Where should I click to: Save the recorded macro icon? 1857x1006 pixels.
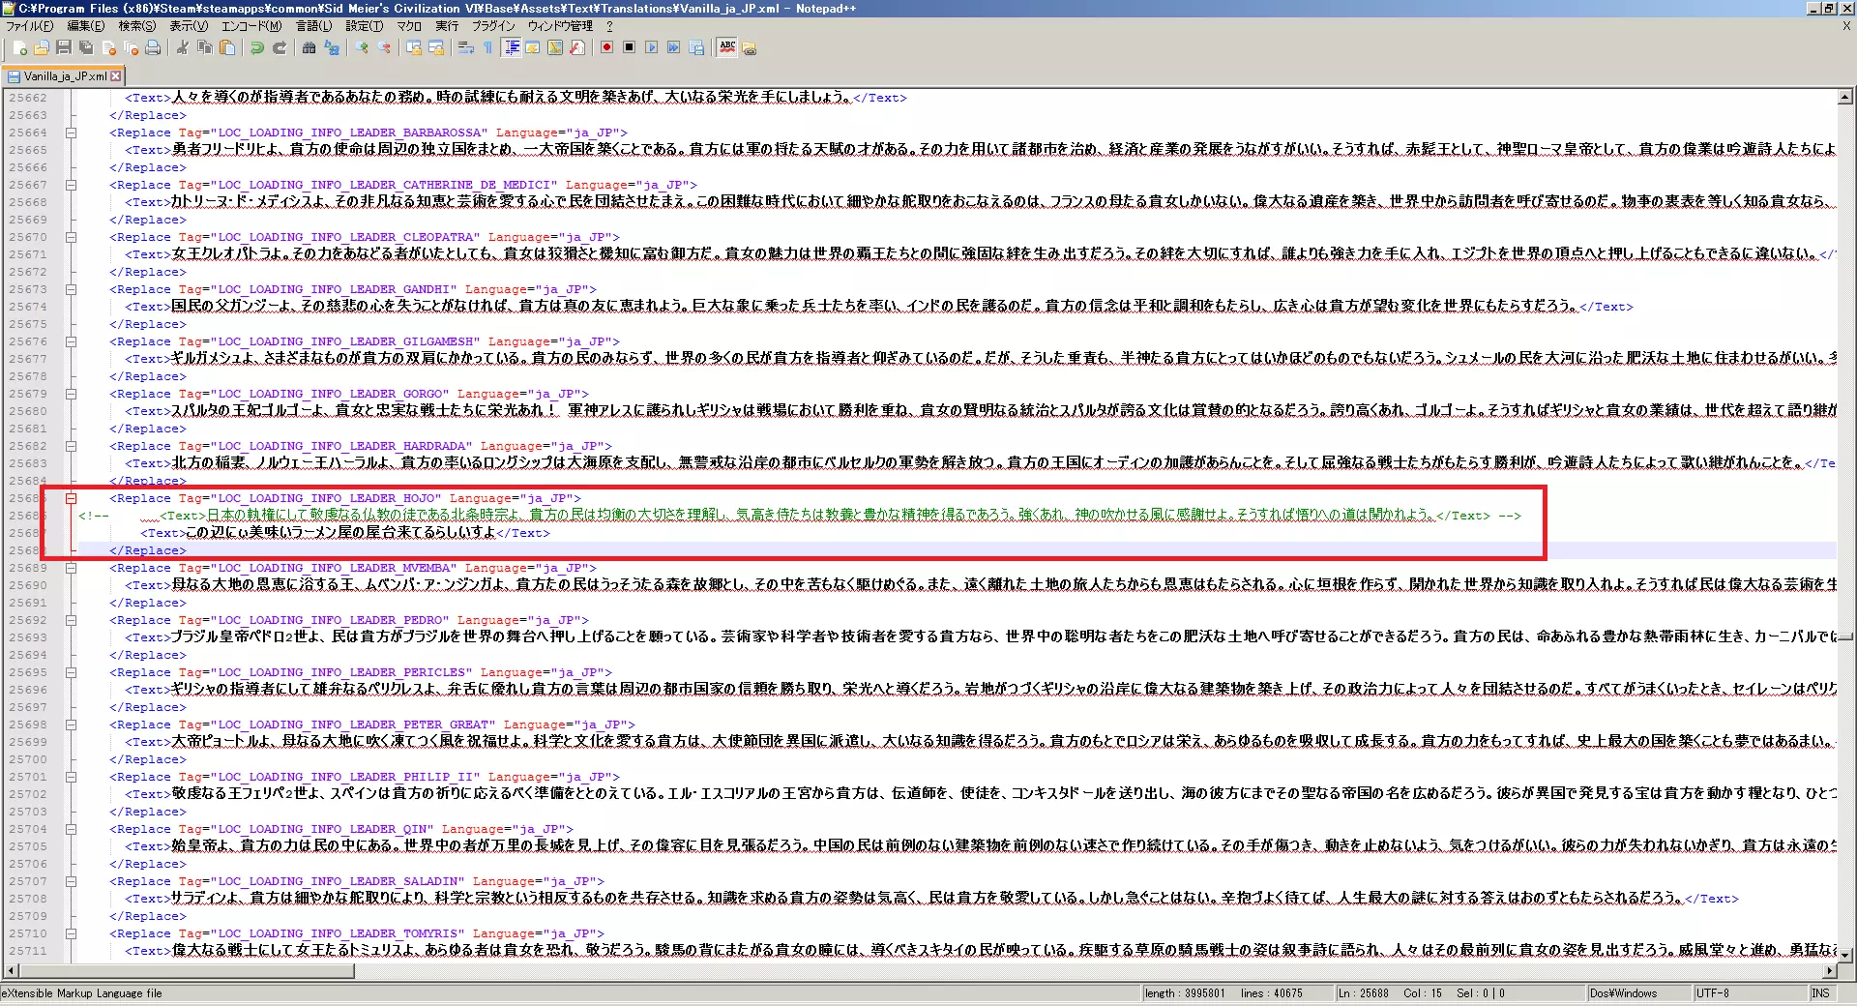click(x=696, y=47)
